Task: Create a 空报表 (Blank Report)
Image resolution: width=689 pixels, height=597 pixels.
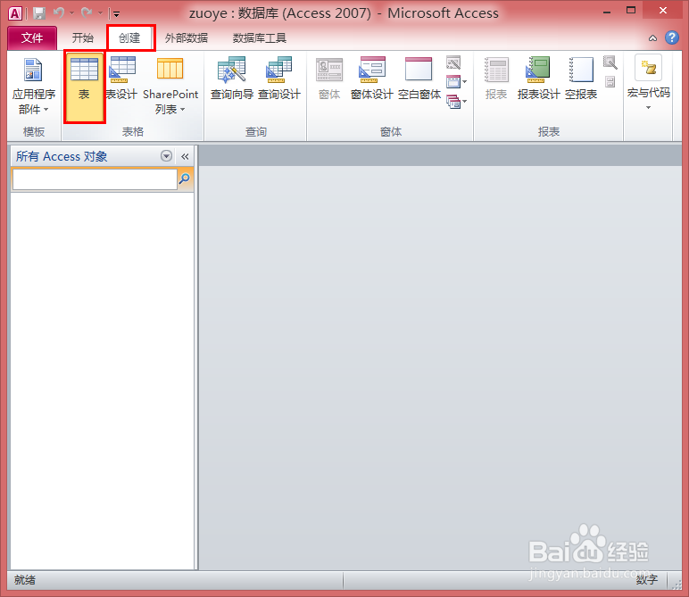Action: pyautogui.click(x=581, y=79)
